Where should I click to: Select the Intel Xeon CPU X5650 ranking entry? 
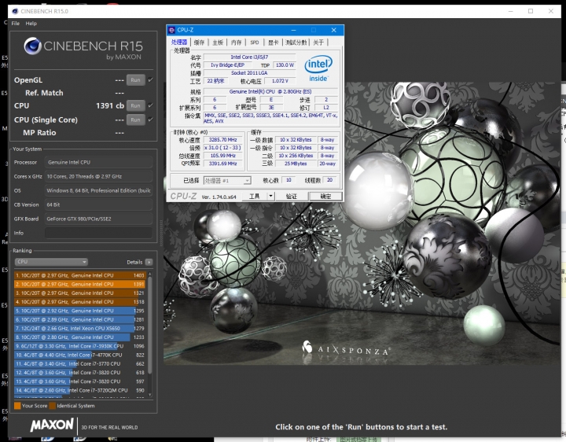(79, 329)
